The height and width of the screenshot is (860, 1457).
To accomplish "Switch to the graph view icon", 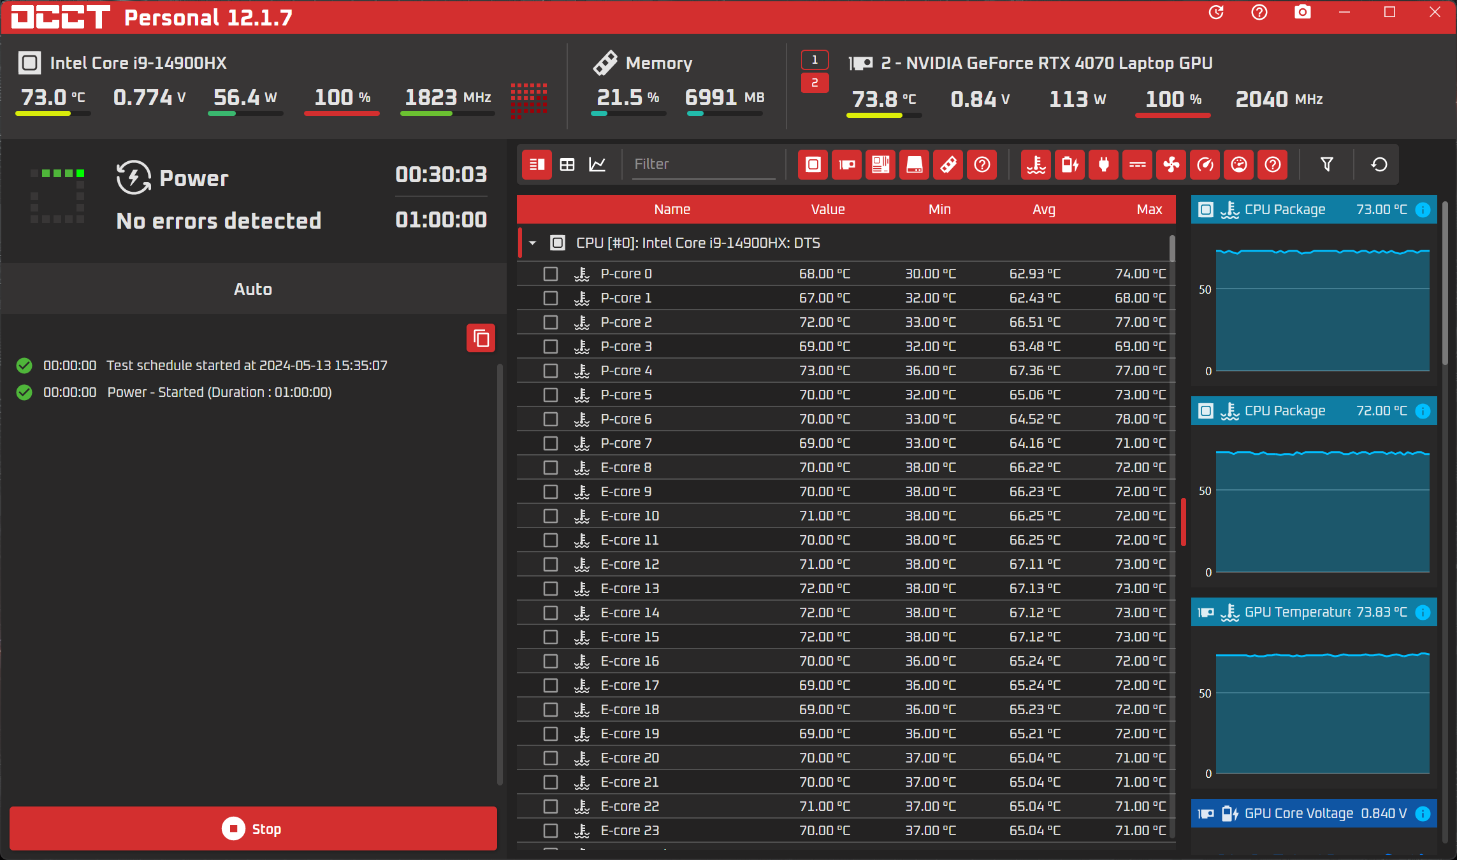I will coord(597,164).
